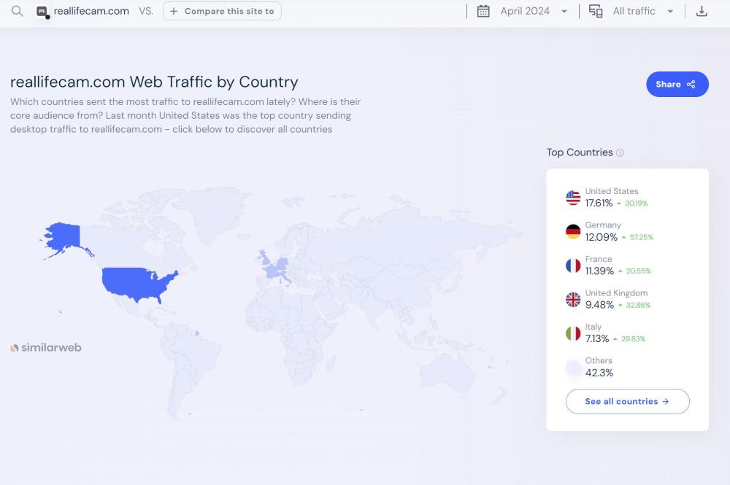Click the United Kingdom flag icon

click(x=573, y=300)
